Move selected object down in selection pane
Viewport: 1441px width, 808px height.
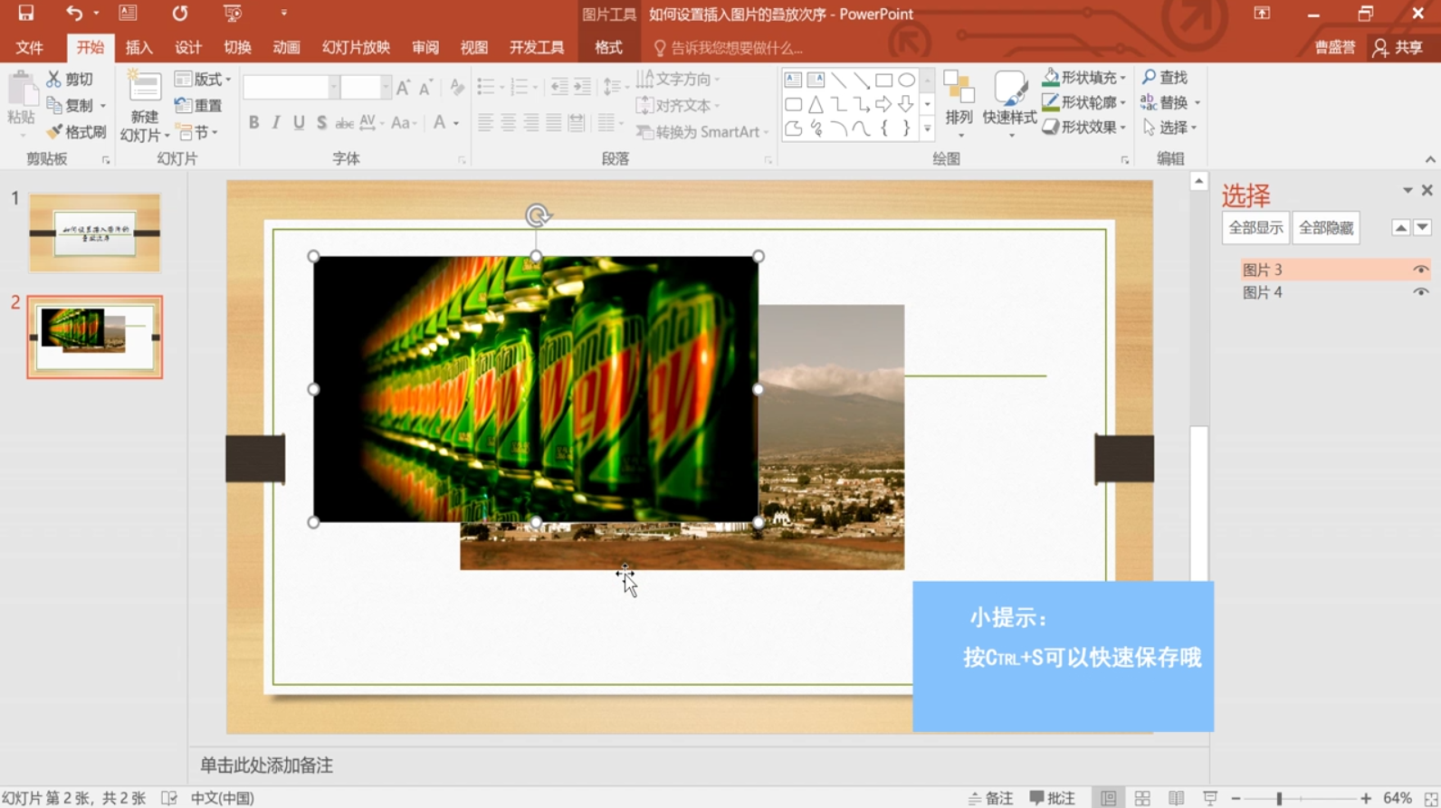pyautogui.click(x=1422, y=228)
